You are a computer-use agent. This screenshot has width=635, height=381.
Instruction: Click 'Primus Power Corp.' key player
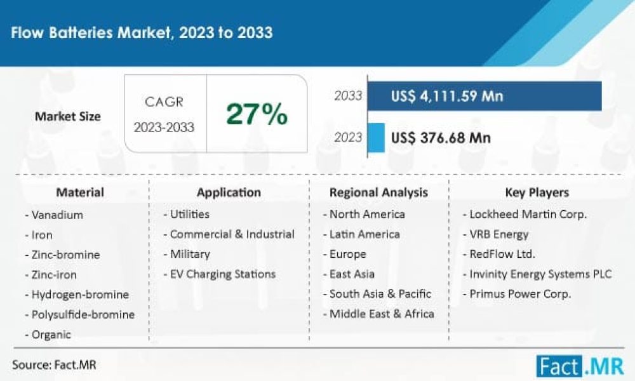pyautogui.click(x=520, y=294)
